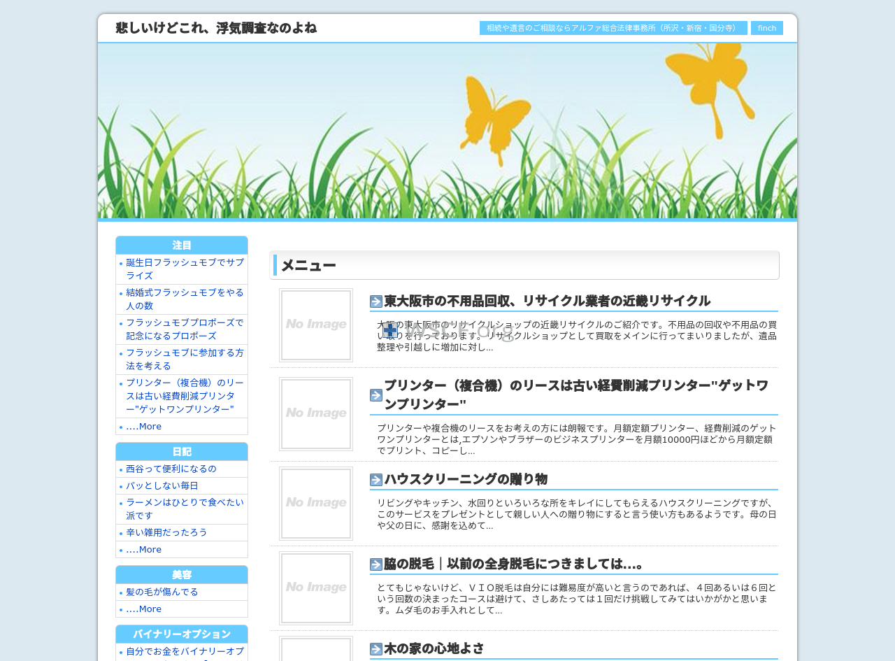895x661 pixels.
Task: Click No Image thumbnail for 脇の脱毛 article
Action: (316, 588)
